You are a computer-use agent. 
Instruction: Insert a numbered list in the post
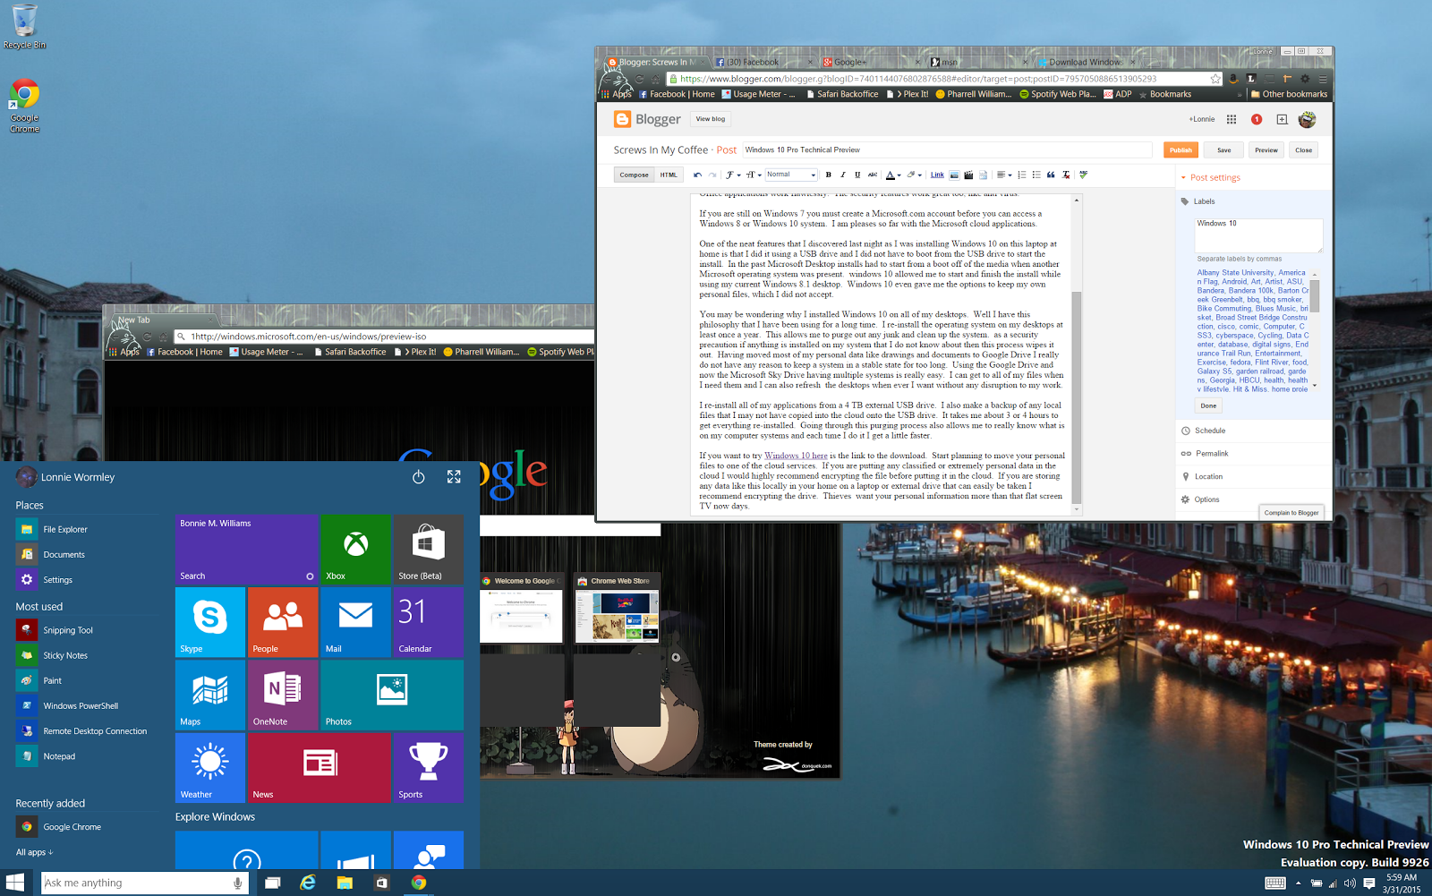1022,175
